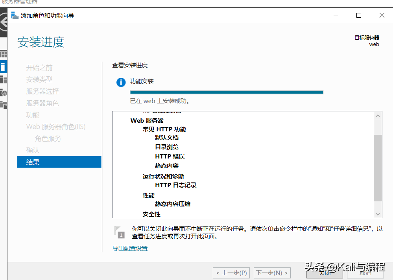
Task: Click the 关闭 button
Action: coord(325,273)
